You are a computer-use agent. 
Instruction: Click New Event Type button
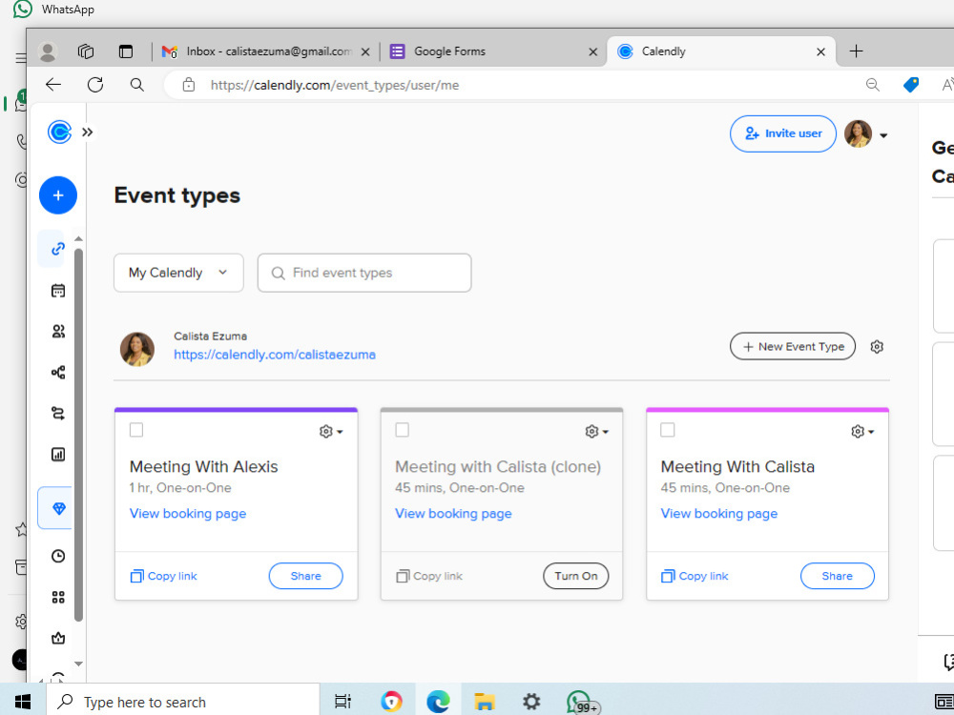793,347
